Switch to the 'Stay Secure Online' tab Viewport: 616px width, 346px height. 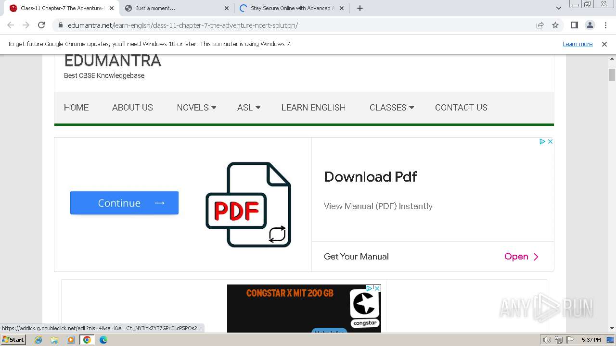tap(292, 8)
